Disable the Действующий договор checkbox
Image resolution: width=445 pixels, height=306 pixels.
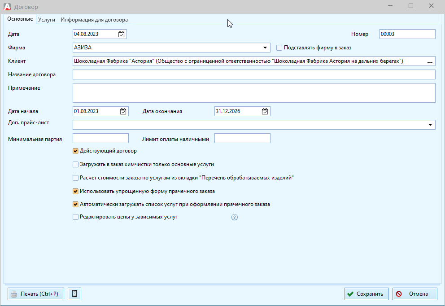tap(75, 151)
